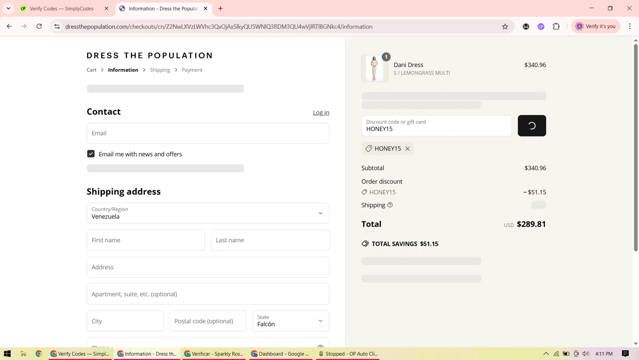The image size is (639, 360).
Task: Click the Email input field
Action: [208, 133]
